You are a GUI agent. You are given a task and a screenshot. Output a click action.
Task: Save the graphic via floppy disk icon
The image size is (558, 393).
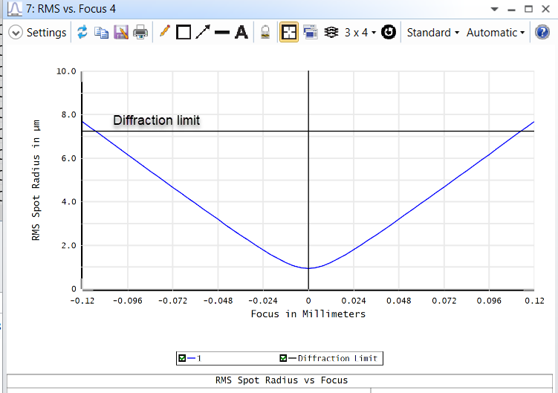(x=121, y=33)
